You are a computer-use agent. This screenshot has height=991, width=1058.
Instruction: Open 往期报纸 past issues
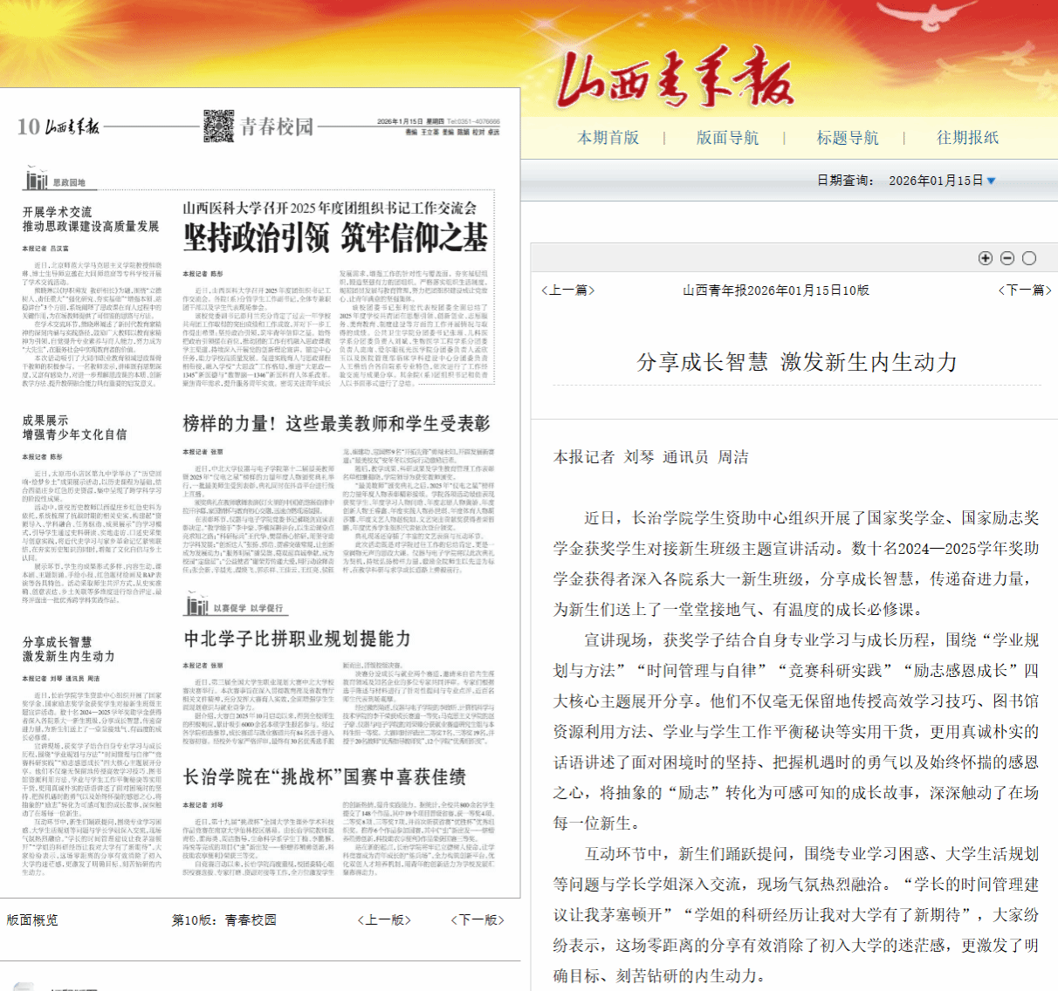tap(967, 138)
